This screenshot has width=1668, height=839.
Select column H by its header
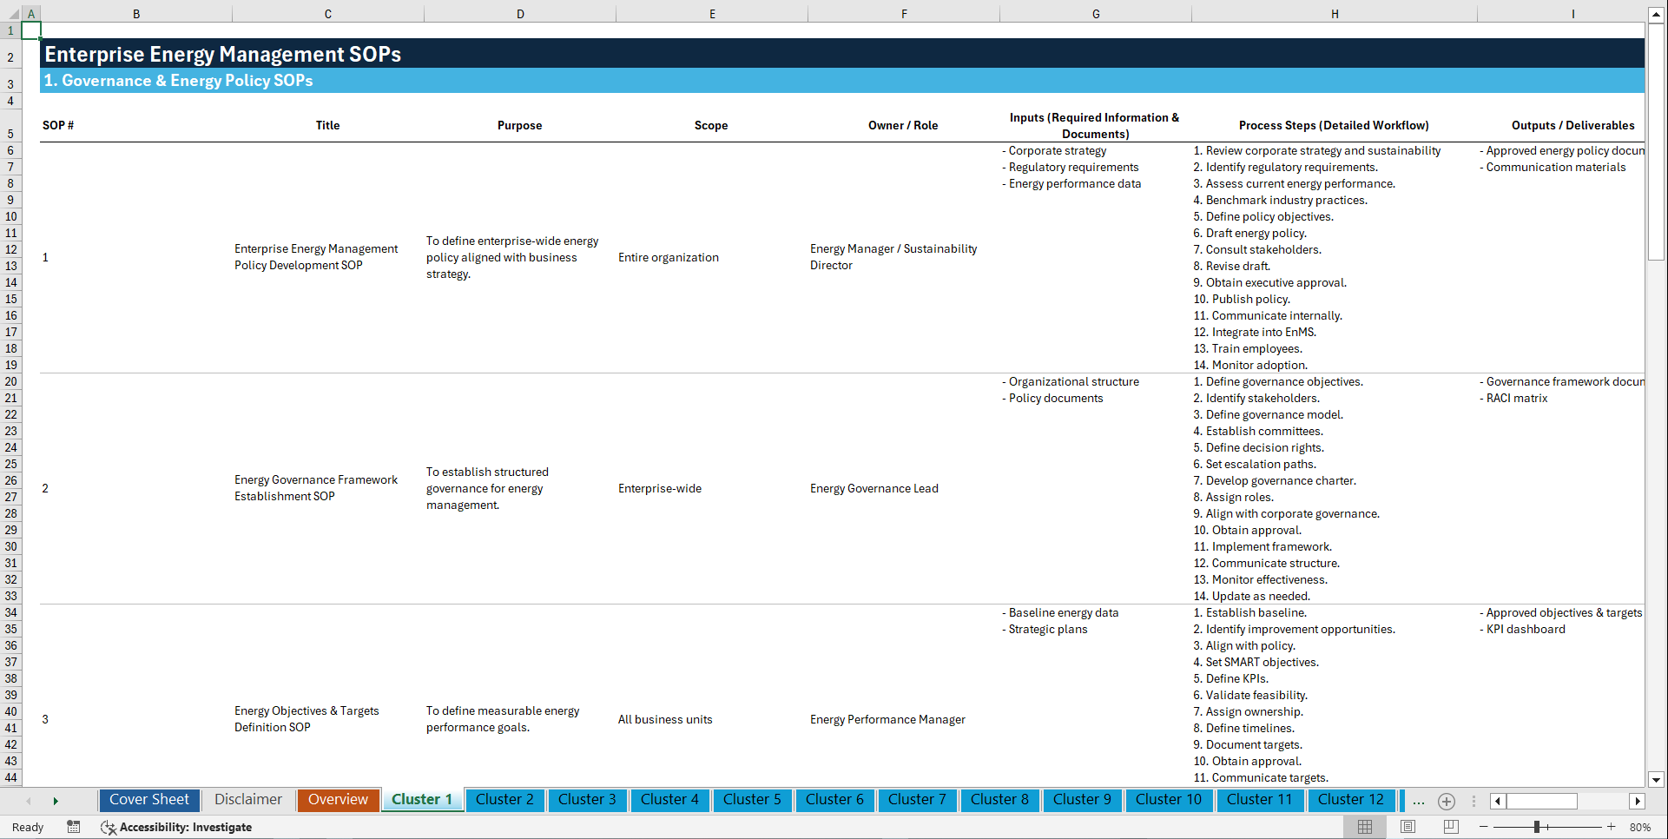pyautogui.click(x=1335, y=13)
